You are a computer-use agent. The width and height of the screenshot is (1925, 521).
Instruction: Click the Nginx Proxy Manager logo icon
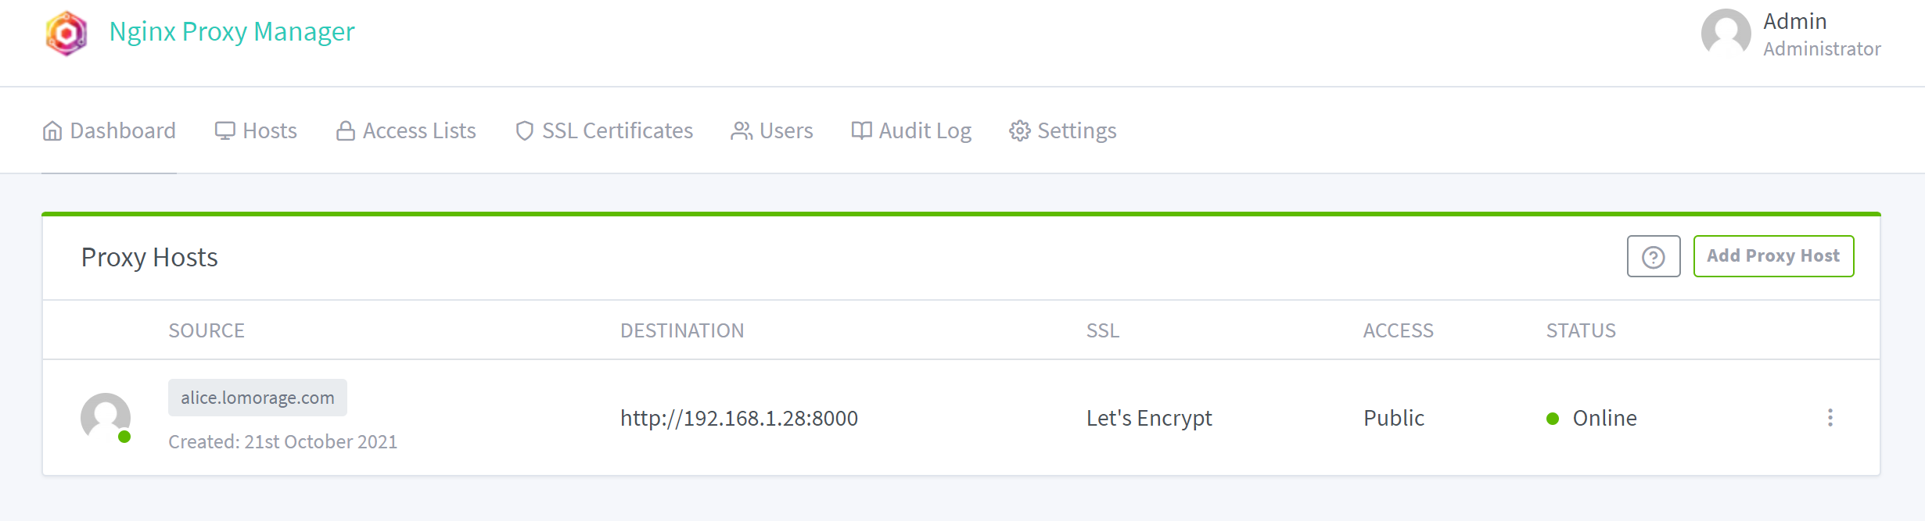(66, 33)
